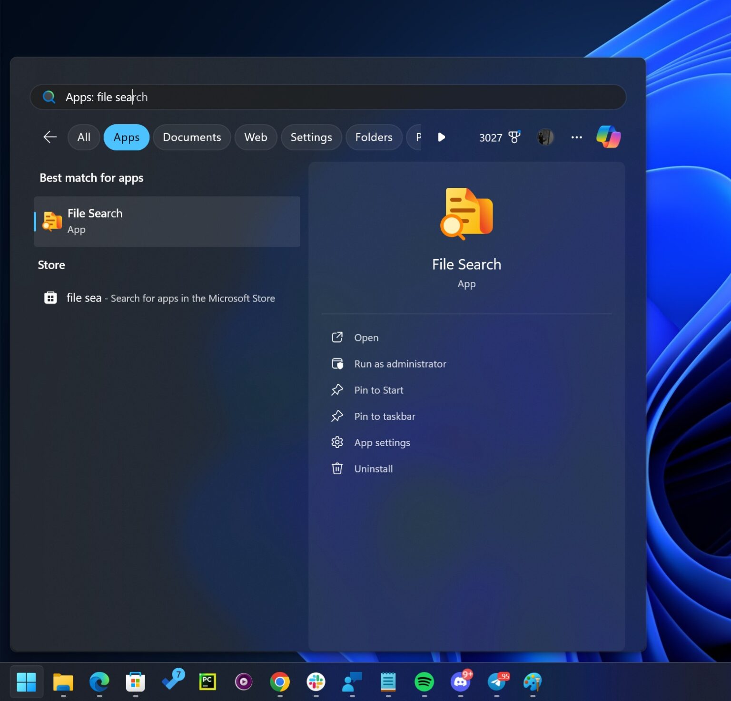The height and width of the screenshot is (701, 731).
Task: Open Copilot from the search window
Action: point(608,137)
